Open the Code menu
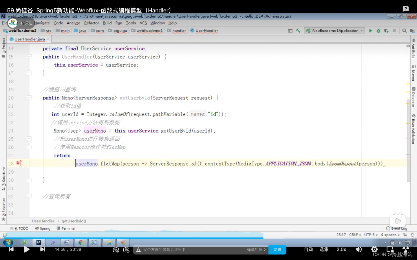Viewport: 417px width, 260px height. (x=58, y=23)
